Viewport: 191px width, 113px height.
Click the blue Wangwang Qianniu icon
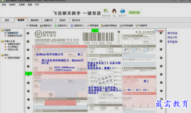tap(123, 11)
